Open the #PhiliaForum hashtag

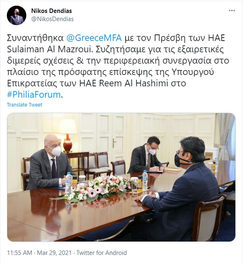(x=34, y=95)
